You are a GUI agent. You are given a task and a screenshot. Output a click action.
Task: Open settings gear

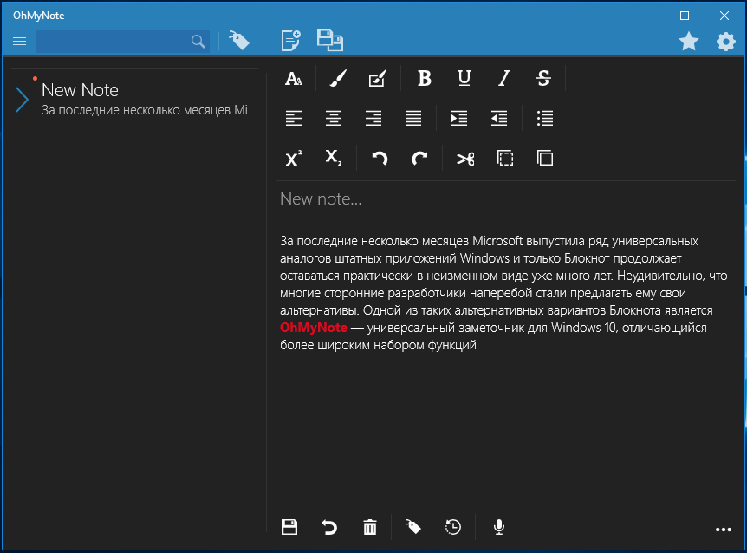coord(725,42)
